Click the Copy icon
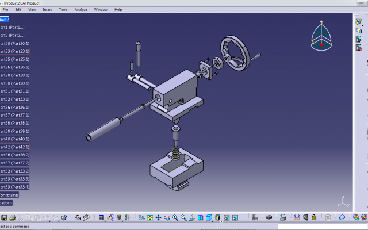Image resolution: width=368 pixels, height=230 pixels. pos(29,218)
